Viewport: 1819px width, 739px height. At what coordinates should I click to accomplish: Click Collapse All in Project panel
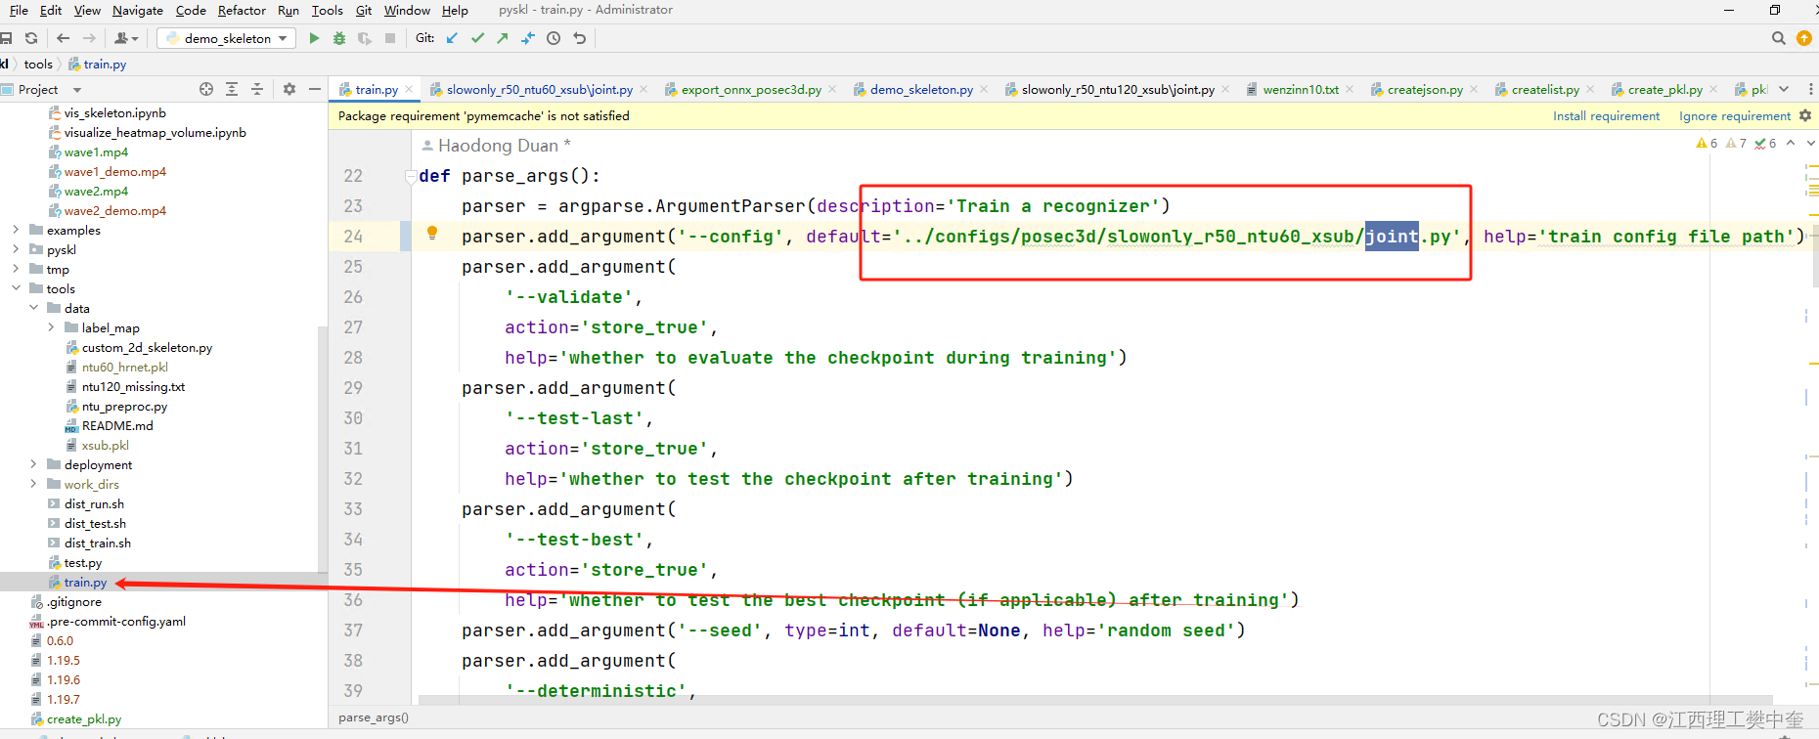[x=257, y=89]
